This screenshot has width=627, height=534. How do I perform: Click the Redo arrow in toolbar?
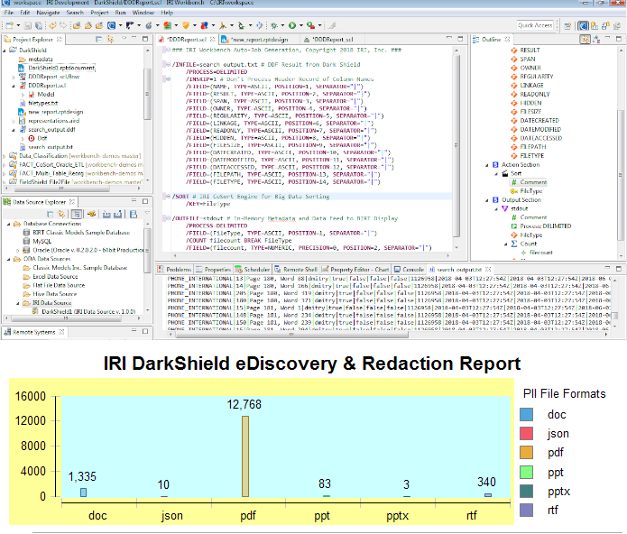(63, 25)
